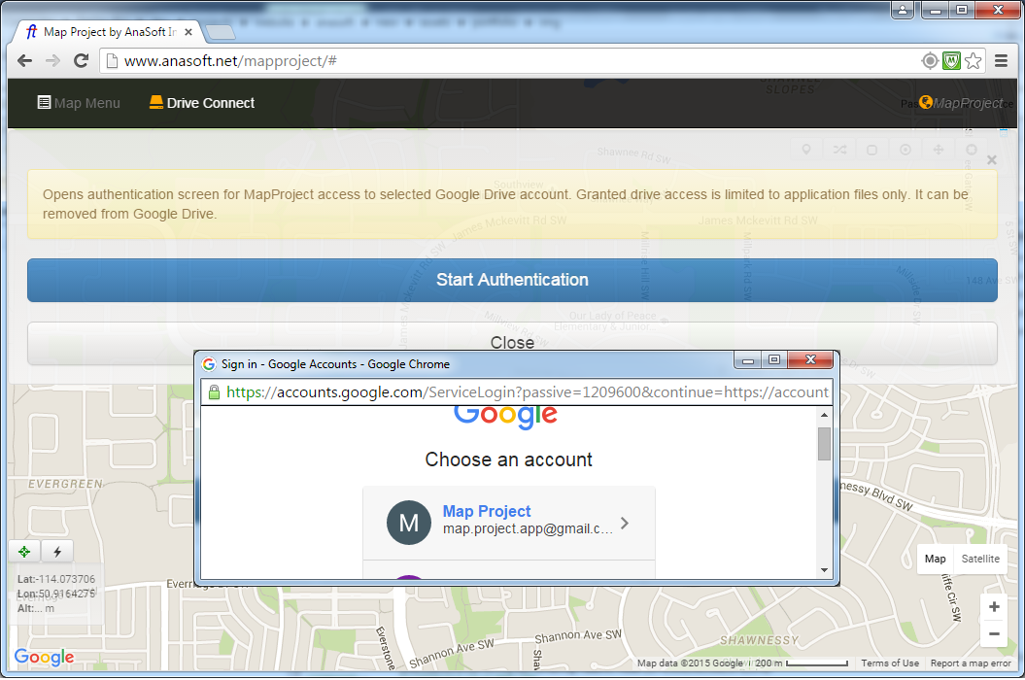Image resolution: width=1025 pixels, height=680 pixels.
Task: Click the popup scrollbar up arrow
Action: 824,415
